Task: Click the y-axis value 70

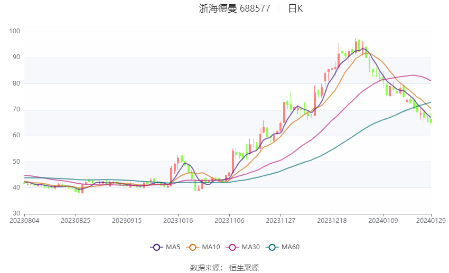Action: click(x=16, y=109)
